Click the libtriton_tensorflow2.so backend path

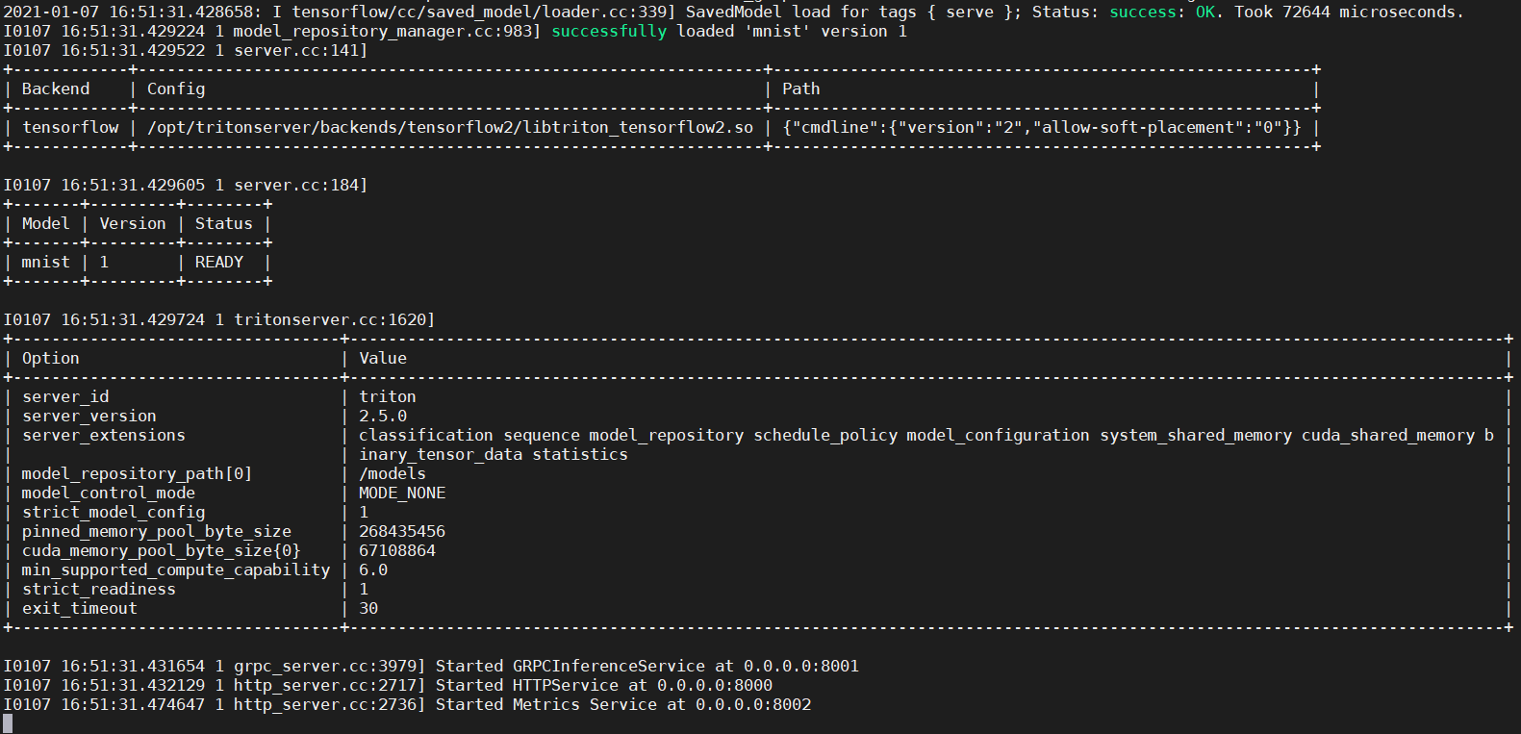click(449, 127)
